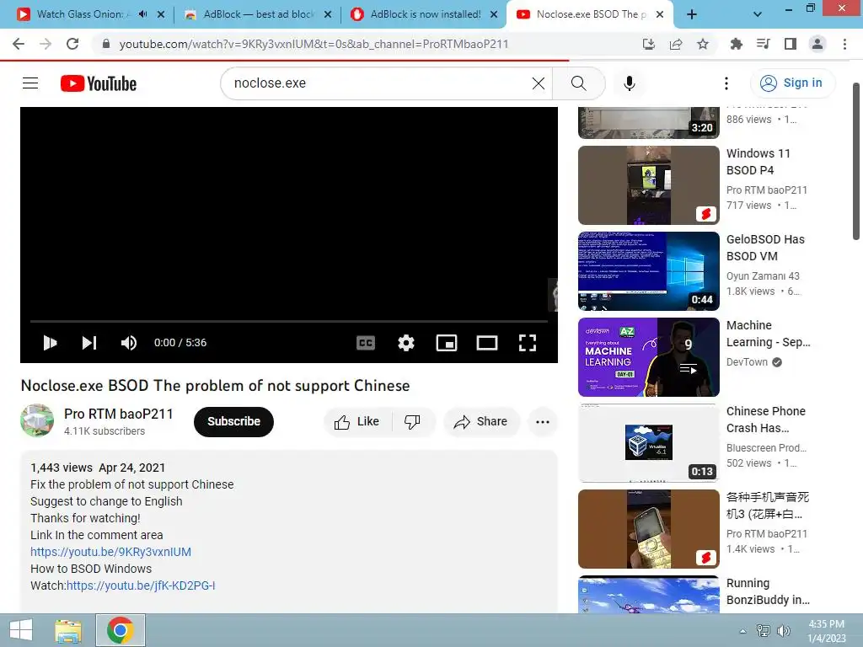
Task: Open the YouTube guide hamburger menu
Action: [30, 83]
